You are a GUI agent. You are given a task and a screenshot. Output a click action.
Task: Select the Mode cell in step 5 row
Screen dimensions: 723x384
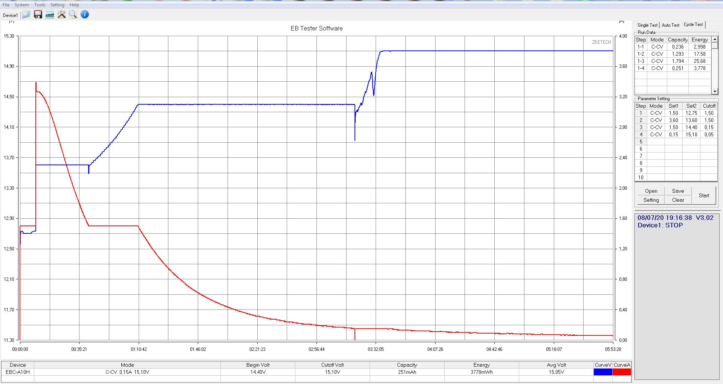[x=656, y=142]
